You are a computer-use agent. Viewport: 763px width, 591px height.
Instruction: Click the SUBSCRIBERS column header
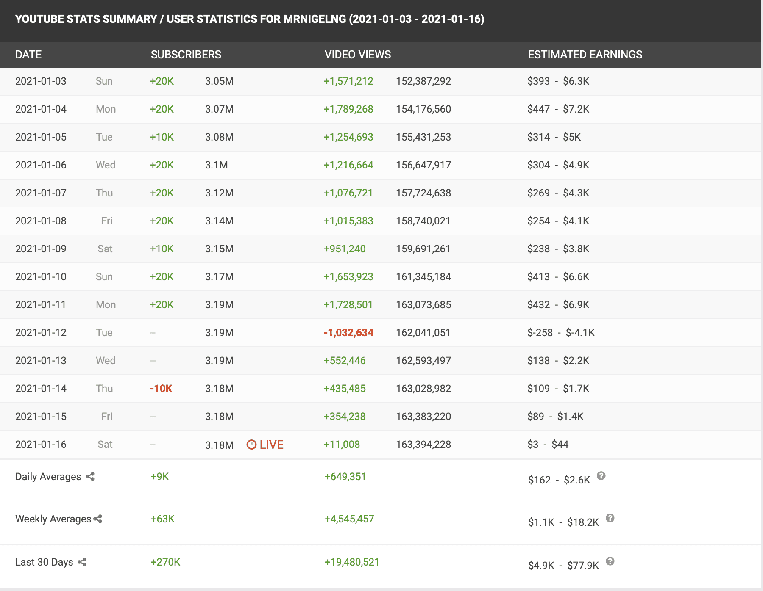click(x=186, y=55)
